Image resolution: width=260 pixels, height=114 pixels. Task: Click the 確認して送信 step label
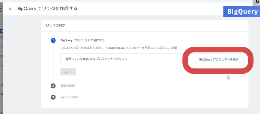click(69, 97)
